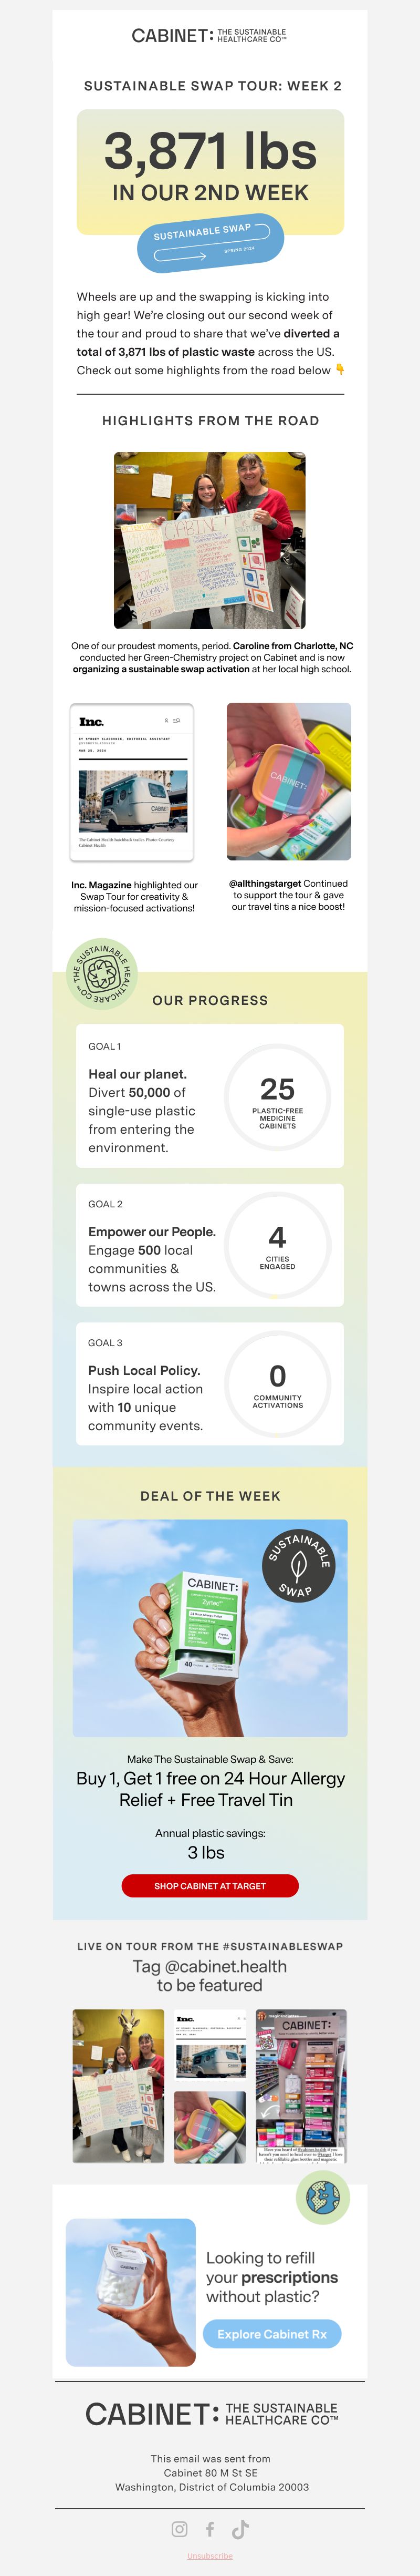Screen dimensions: 420x2576
Task: Open the Facebook social icon
Action: click(210, 2529)
